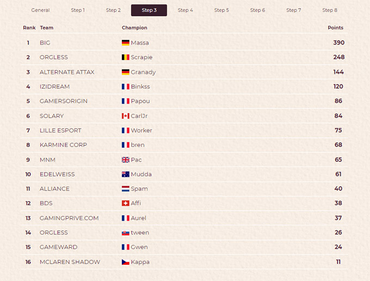Screen dimensions: 370x281
Task: Open the Step 1 tab
Action: tap(78, 10)
